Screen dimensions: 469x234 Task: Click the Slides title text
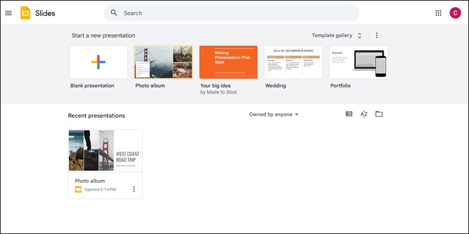(45, 13)
